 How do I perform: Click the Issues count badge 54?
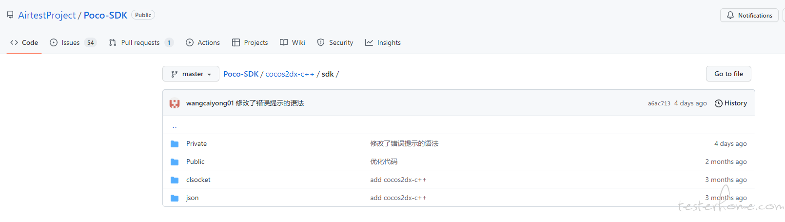click(90, 42)
